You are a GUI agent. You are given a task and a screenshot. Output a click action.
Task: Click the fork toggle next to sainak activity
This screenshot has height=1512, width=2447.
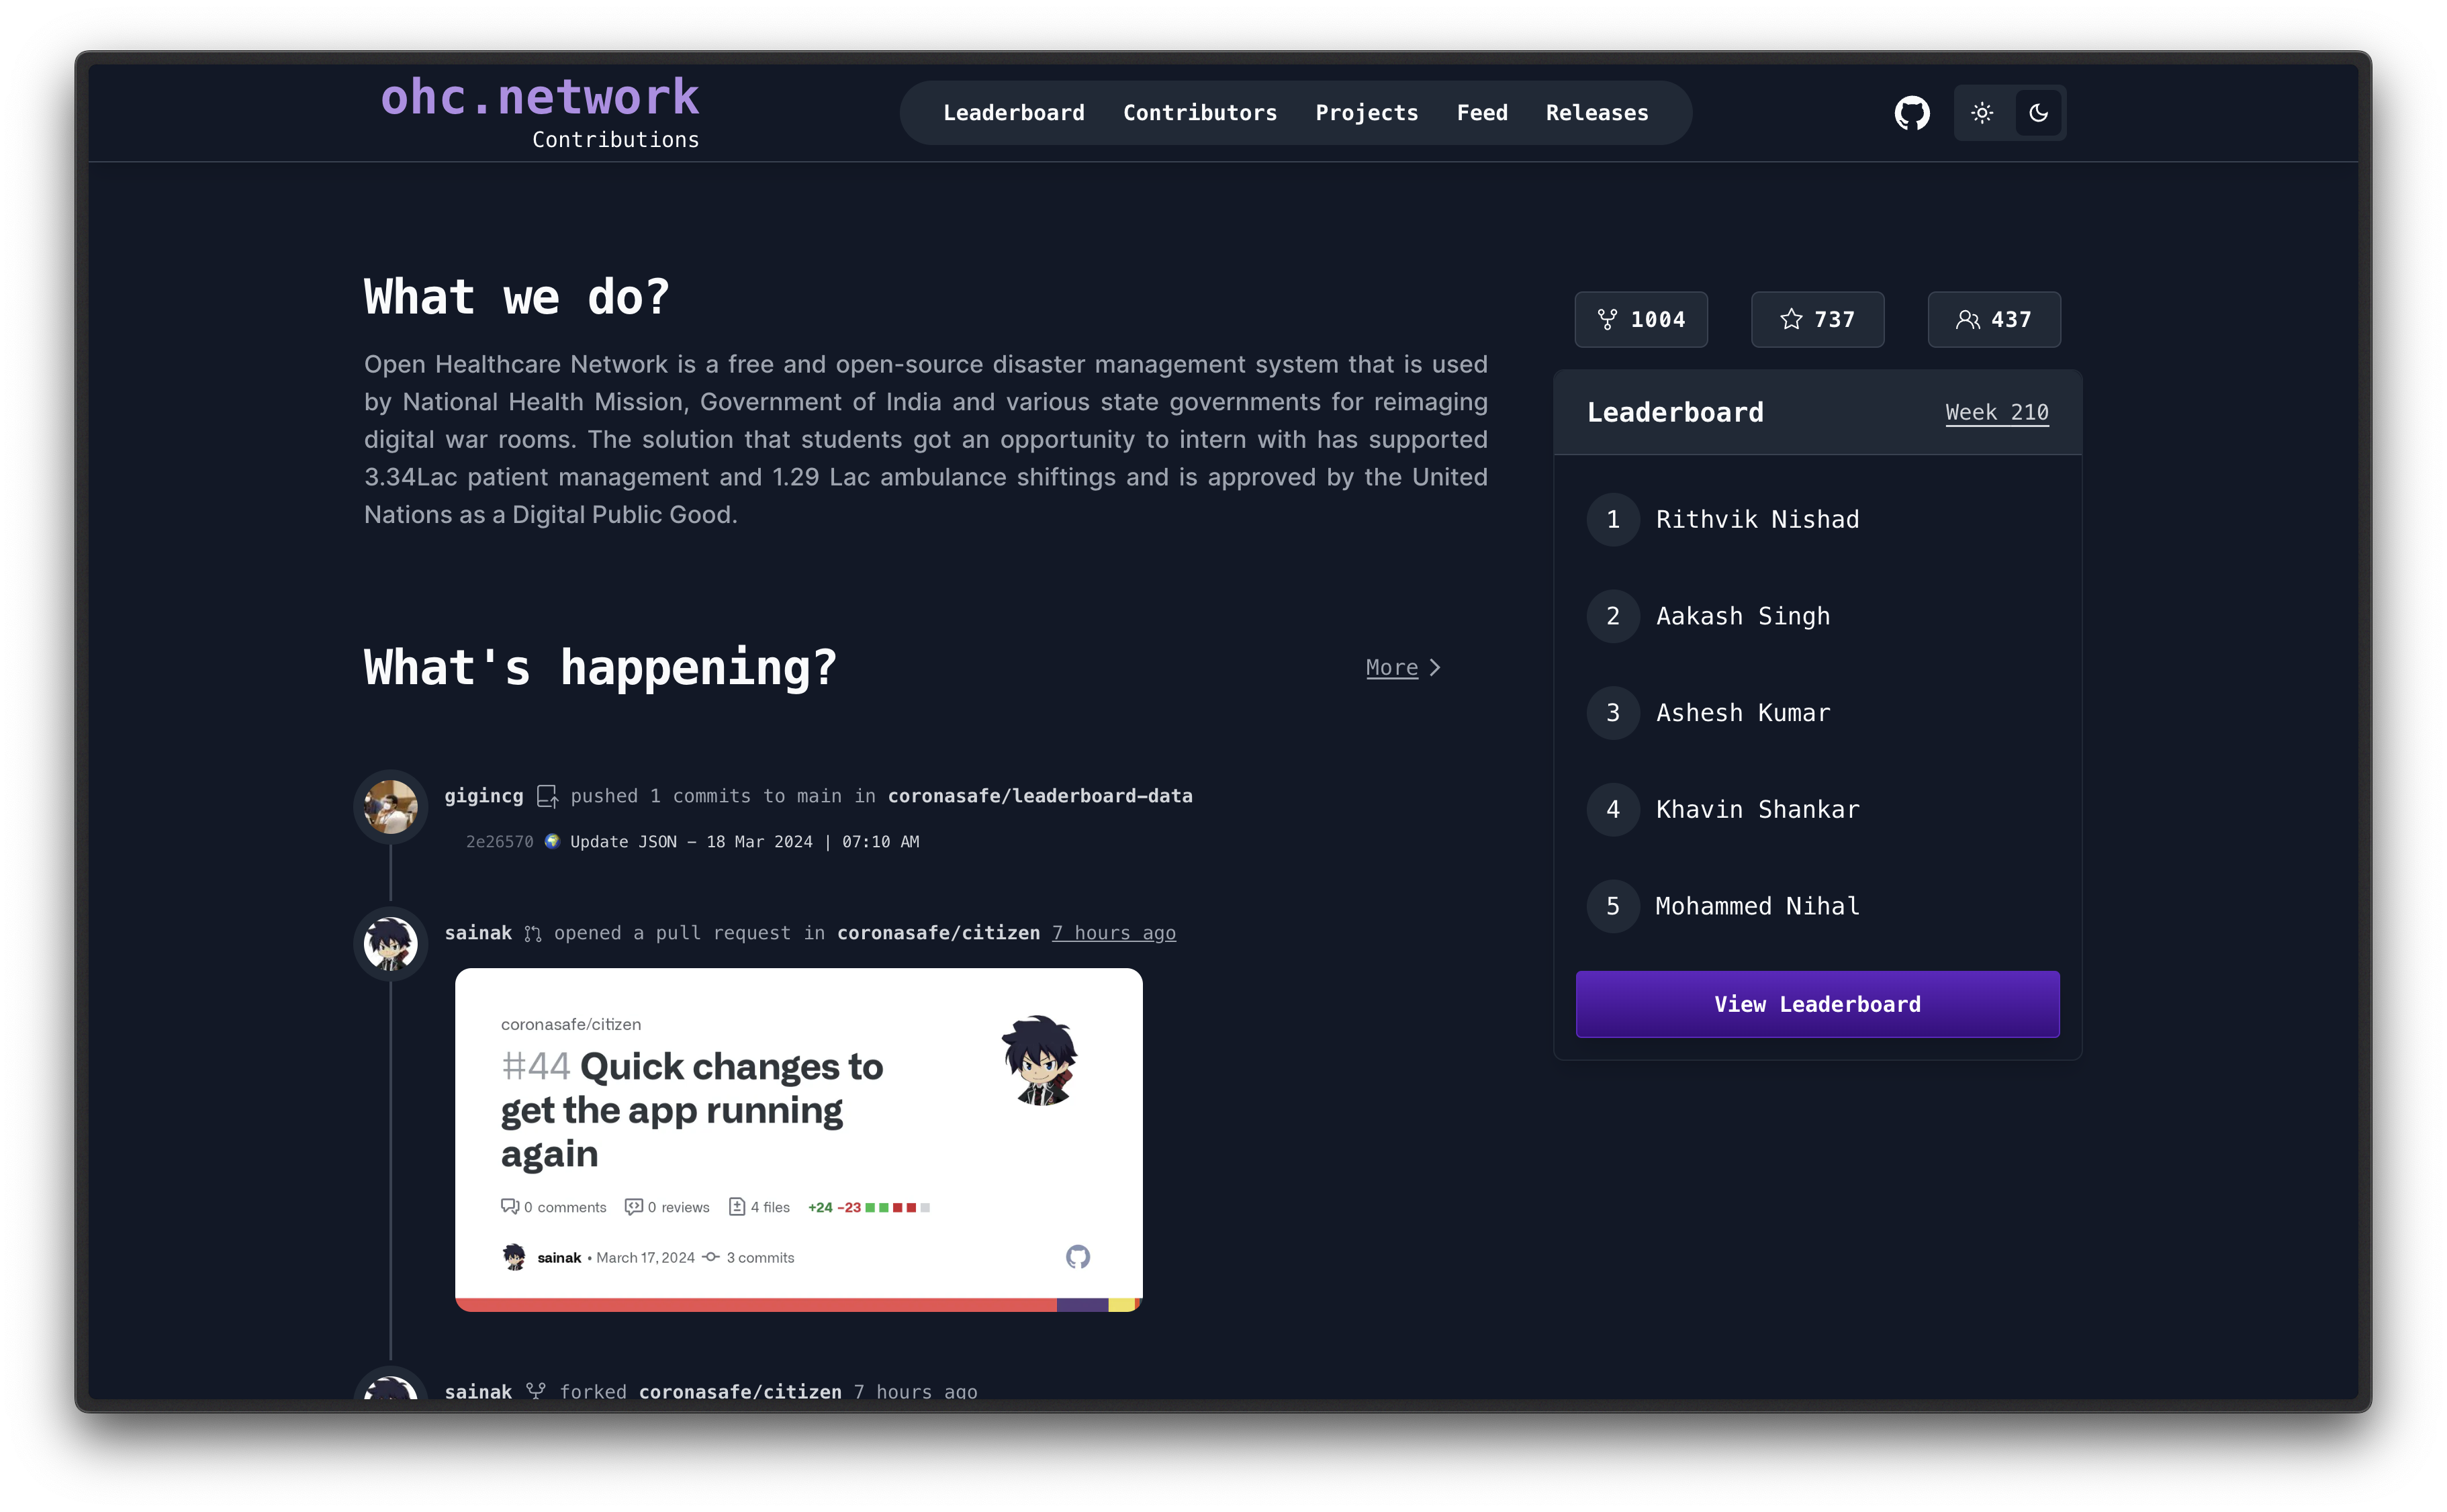point(539,1390)
